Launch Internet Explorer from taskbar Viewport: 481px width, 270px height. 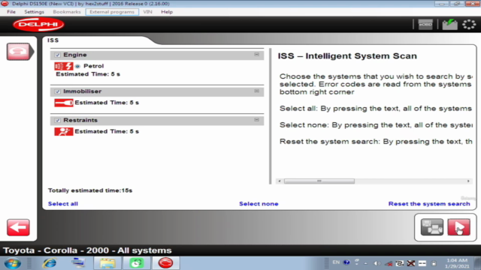[x=50, y=263]
